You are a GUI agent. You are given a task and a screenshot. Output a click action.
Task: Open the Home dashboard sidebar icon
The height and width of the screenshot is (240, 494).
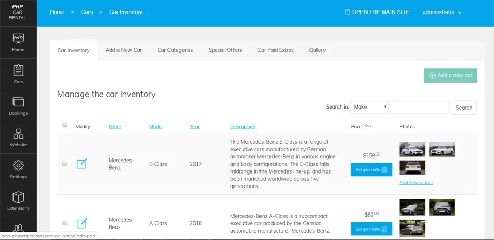18,43
